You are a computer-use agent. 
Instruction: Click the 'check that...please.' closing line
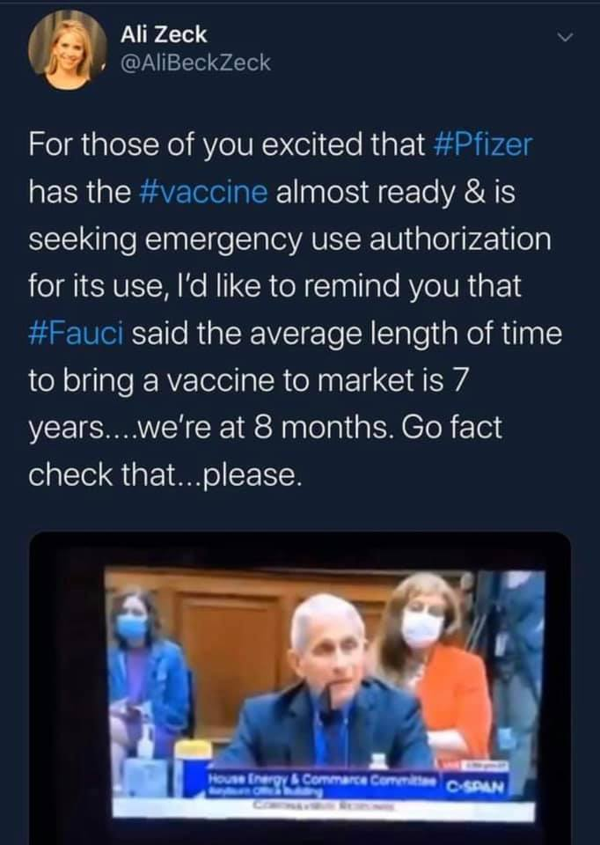[163, 474]
